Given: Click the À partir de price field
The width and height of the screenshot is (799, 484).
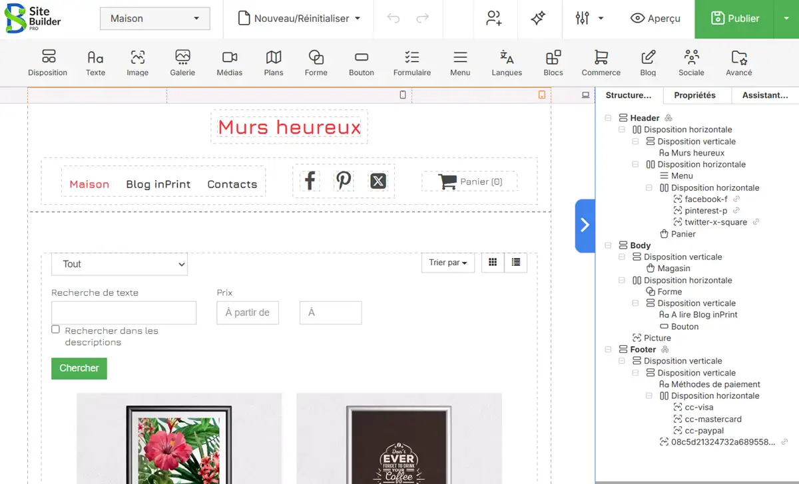Looking at the screenshot, I should click(x=248, y=312).
